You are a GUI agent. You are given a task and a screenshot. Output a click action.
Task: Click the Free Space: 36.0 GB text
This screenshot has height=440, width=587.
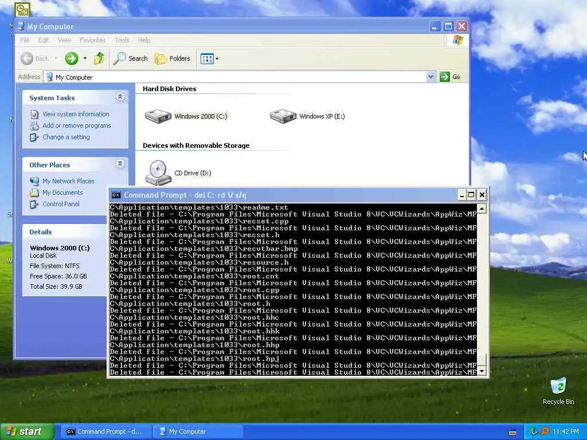pos(58,276)
